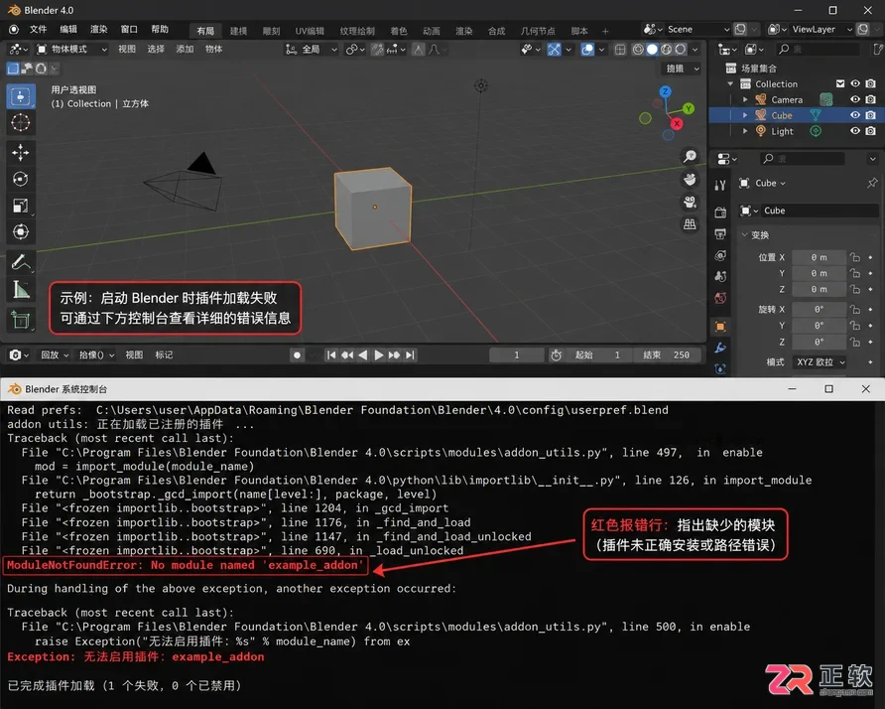The width and height of the screenshot is (885, 709).
Task: Open the Render properties tab icon
Action: click(x=720, y=213)
